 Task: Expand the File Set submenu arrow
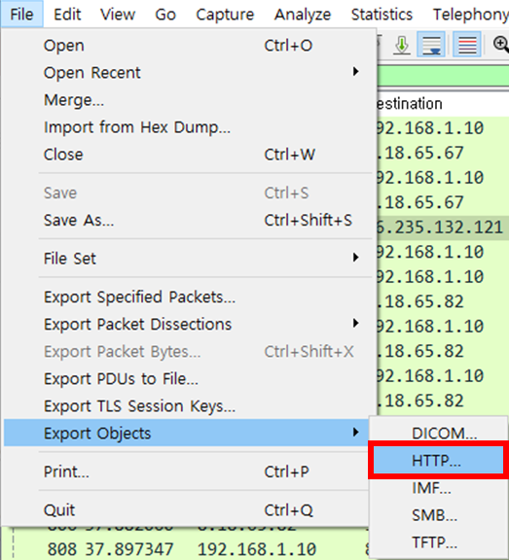(x=355, y=258)
